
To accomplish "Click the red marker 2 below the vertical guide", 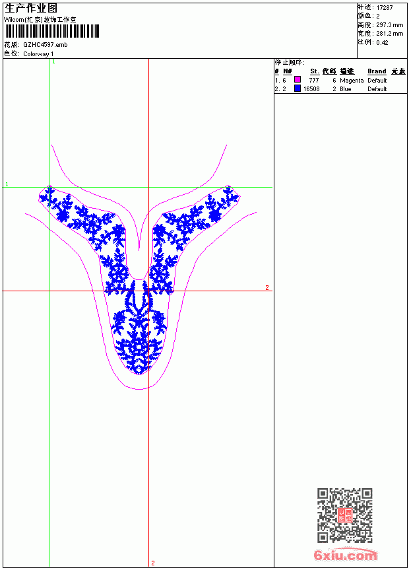I will click(153, 563).
